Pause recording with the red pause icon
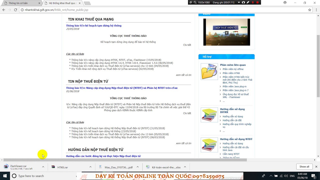 click(x=253, y=2)
